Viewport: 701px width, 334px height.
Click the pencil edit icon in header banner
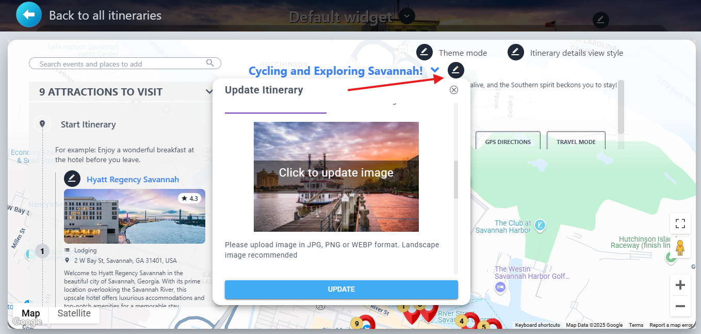(600, 20)
